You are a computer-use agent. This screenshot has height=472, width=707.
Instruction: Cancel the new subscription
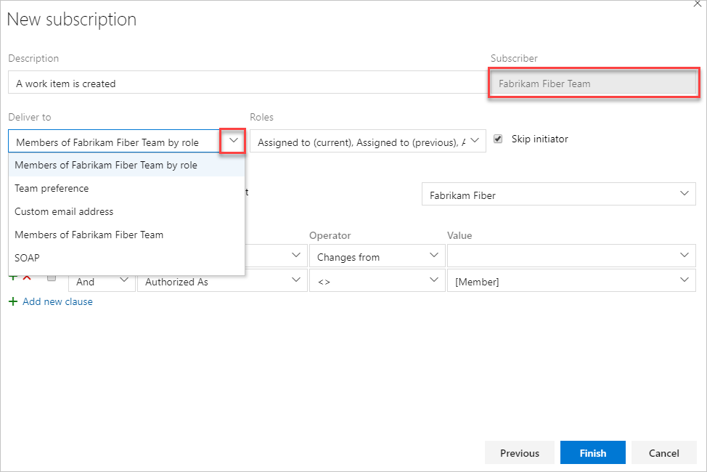tap(663, 452)
